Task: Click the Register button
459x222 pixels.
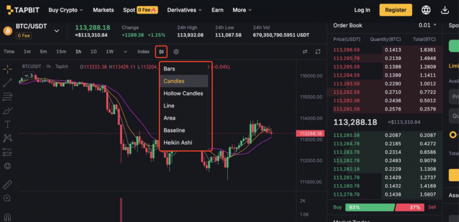Action: pyautogui.click(x=396, y=10)
